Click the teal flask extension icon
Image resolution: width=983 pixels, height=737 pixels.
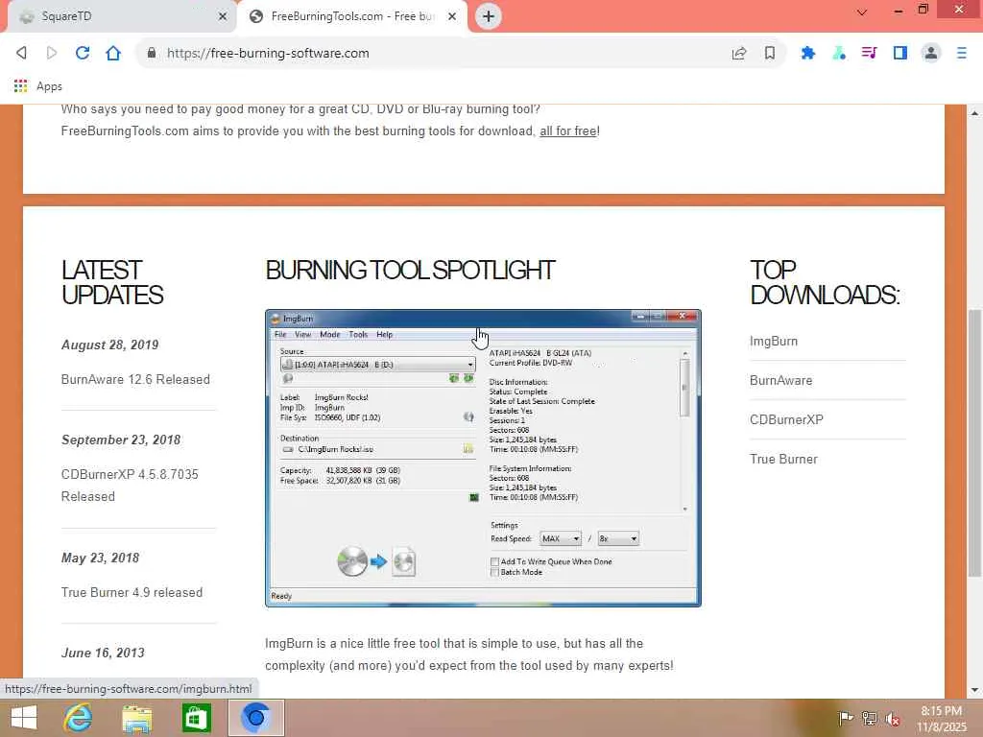pos(839,54)
